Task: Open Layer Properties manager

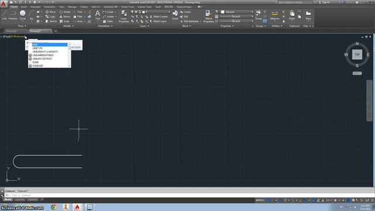Action: click(x=124, y=16)
